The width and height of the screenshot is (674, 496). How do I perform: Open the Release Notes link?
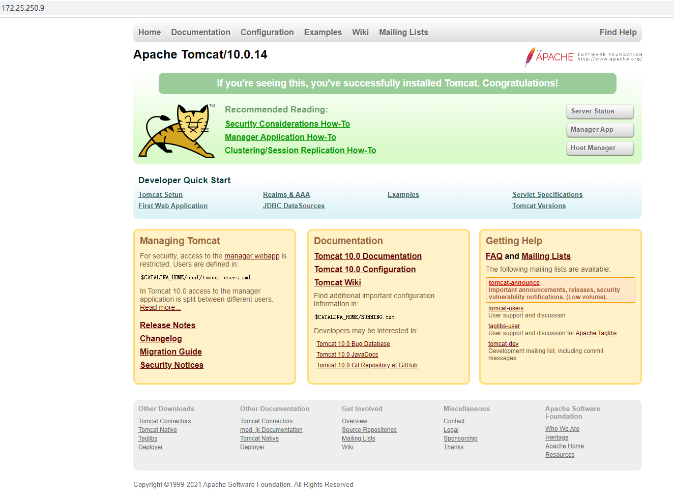click(x=167, y=325)
